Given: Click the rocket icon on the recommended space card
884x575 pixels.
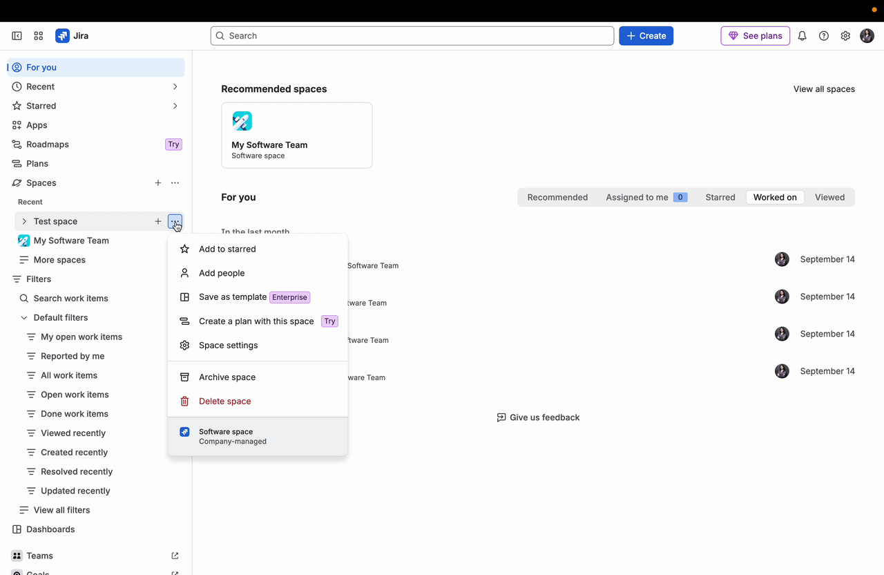Looking at the screenshot, I should pyautogui.click(x=242, y=121).
